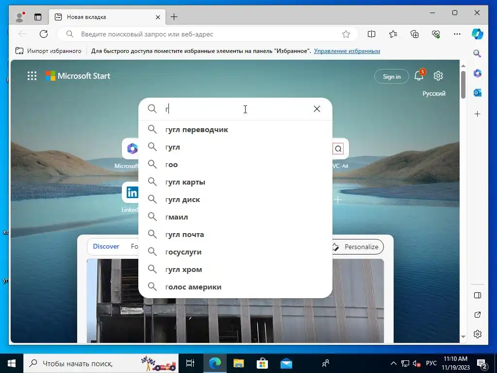Image resolution: width=497 pixels, height=373 pixels.
Task: Open File Explorer from the taskbar
Action: click(238, 363)
